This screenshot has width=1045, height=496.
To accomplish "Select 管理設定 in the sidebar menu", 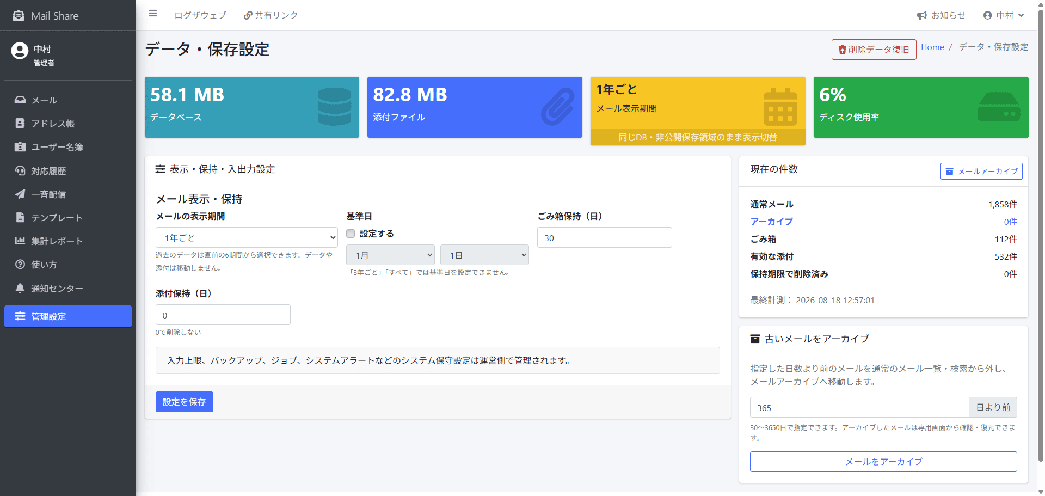I will coord(68,316).
